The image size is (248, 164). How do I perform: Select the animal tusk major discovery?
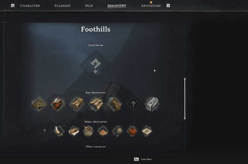(x=59, y=131)
